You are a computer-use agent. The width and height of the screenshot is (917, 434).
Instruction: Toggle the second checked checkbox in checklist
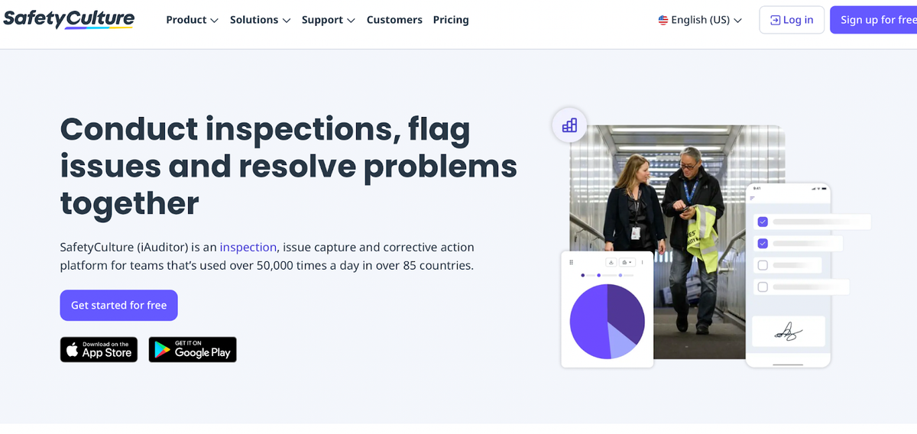pos(763,244)
